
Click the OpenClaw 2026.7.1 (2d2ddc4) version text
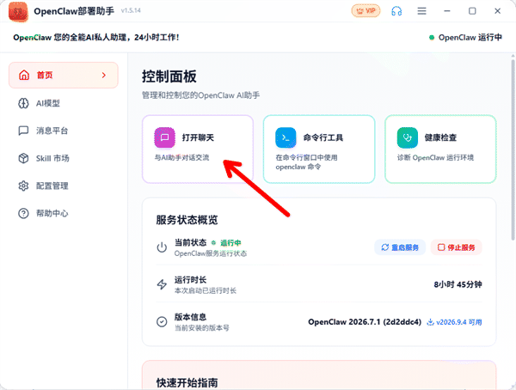(365, 322)
